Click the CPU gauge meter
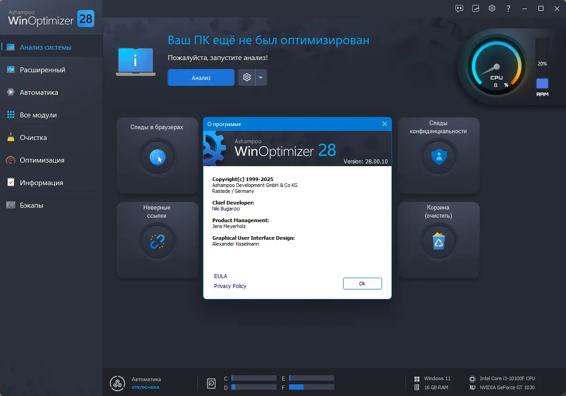The width and height of the screenshot is (566, 396). (496, 67)
